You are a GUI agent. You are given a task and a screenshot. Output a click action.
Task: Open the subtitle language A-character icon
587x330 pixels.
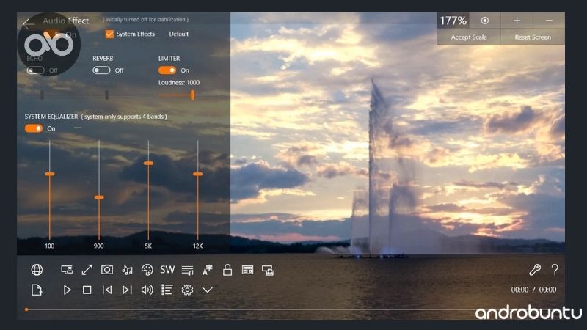[208, 270]
